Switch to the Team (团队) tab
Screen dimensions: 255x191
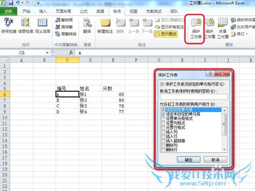[x=174, y=11]
